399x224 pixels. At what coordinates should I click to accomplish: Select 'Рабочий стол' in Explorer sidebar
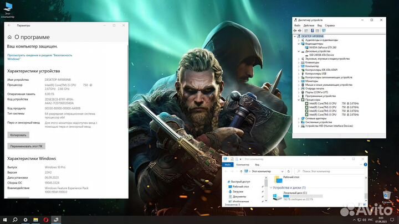238,186
